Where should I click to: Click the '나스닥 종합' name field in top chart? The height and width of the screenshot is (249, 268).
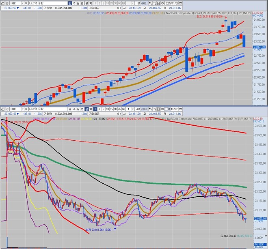pyautogui.click(x=48, y=3)
